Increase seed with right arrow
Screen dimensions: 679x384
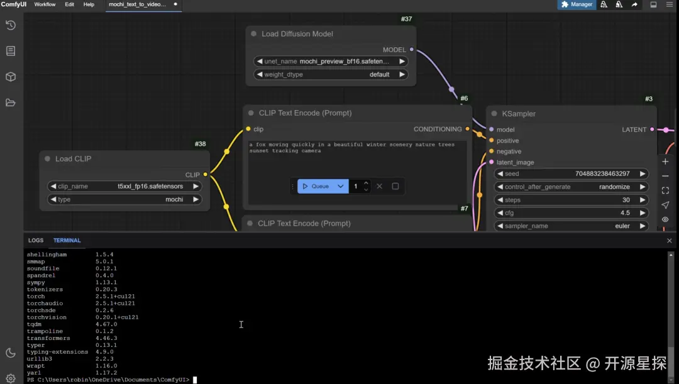[x=643, y=173]
